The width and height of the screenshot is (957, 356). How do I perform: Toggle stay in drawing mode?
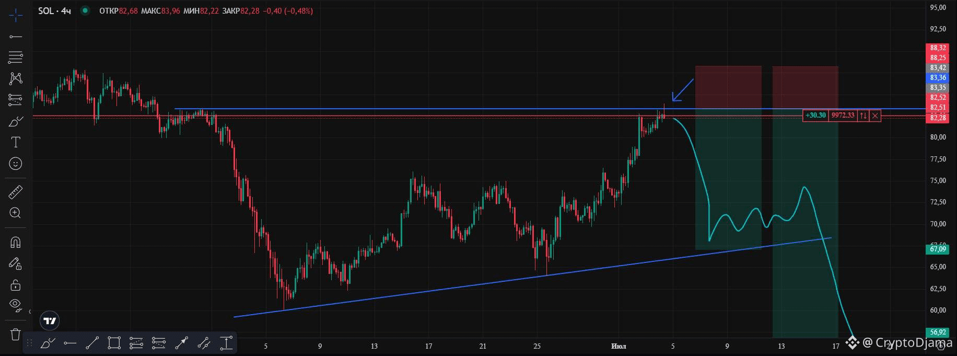click(x=16, y=263)
